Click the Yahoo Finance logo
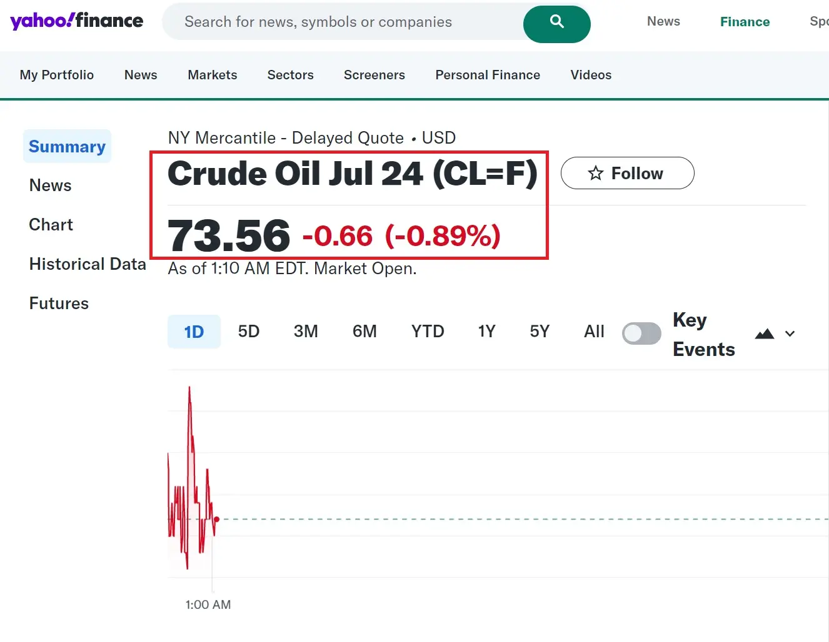Viewport: 829px width, 642px height. point(77,21)
